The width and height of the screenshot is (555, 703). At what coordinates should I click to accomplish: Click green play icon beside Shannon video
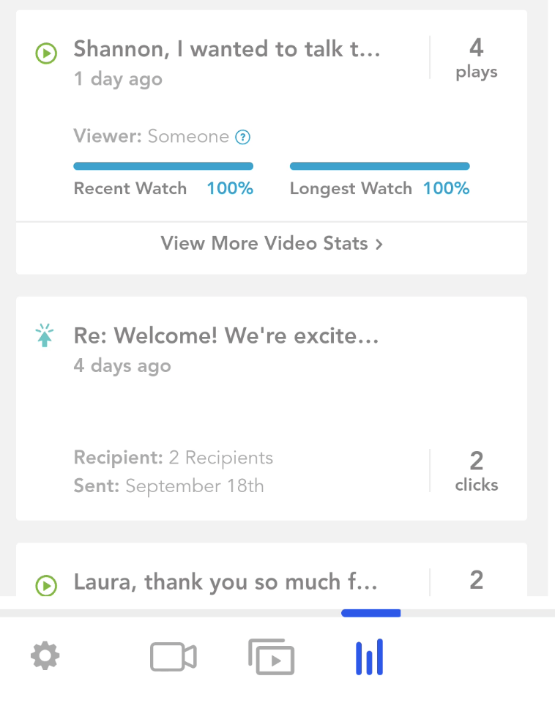pos(46,53)
